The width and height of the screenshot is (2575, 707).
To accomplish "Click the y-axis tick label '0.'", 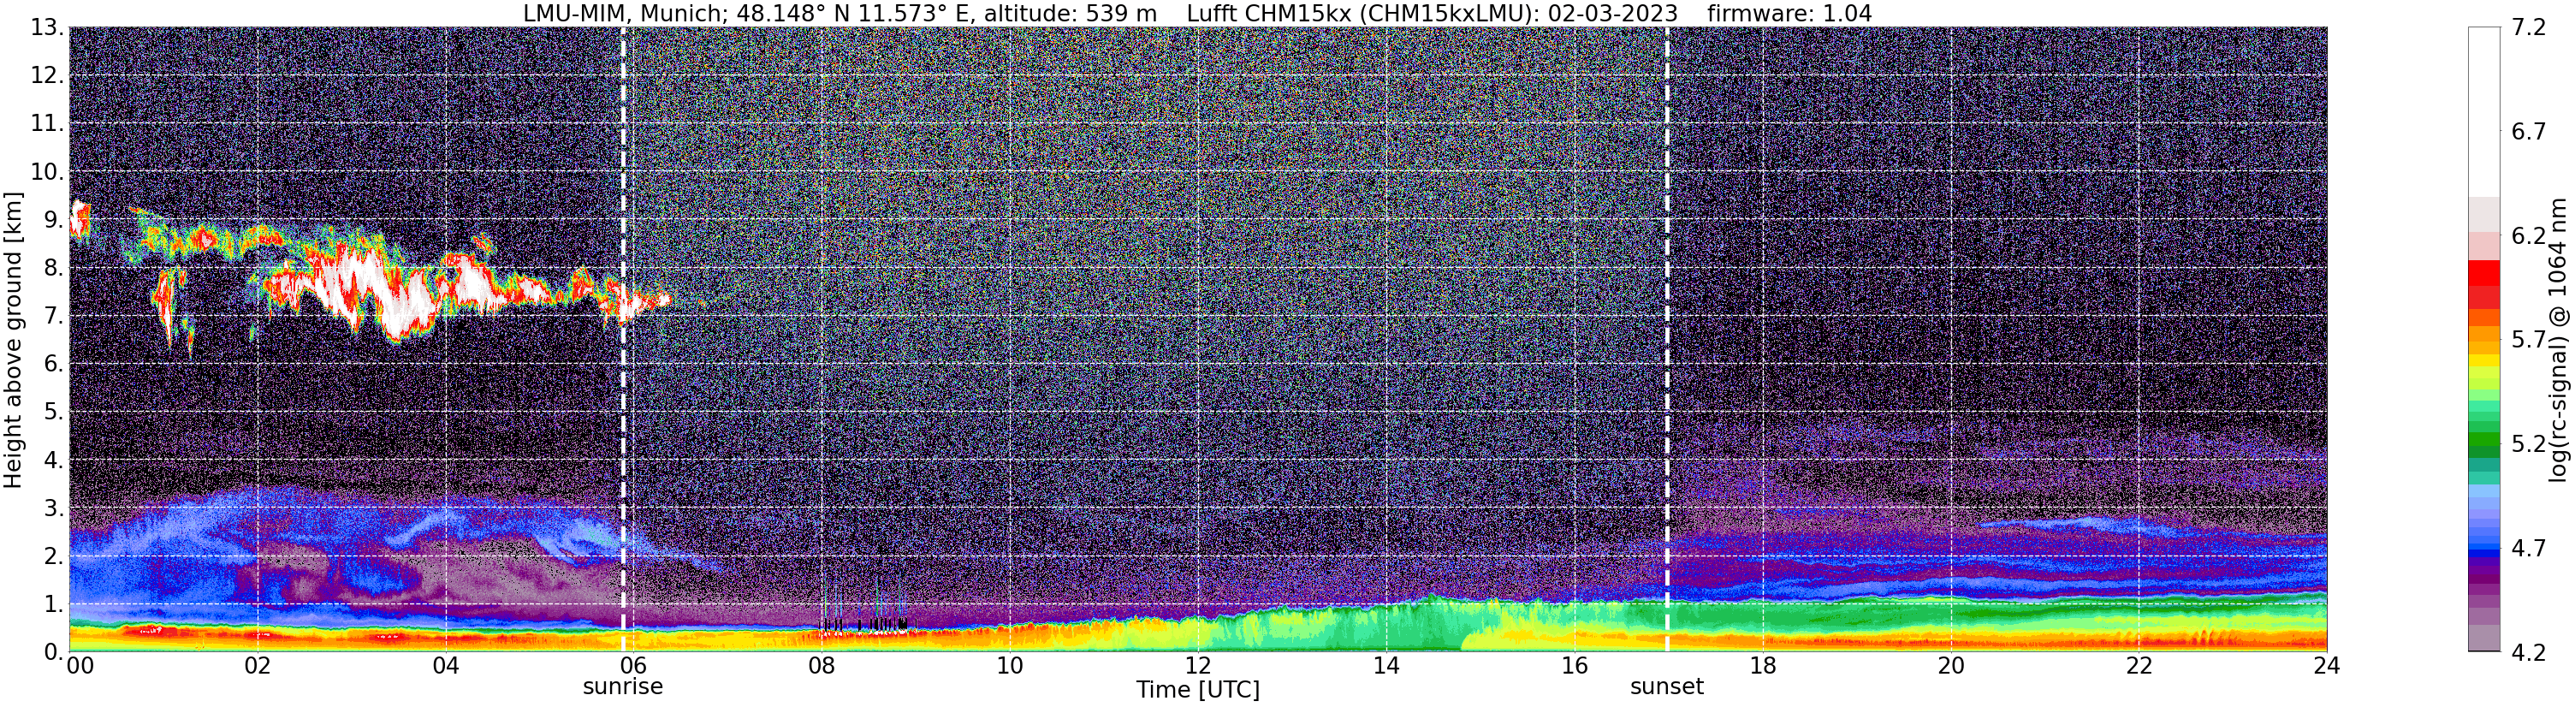I will pos(54,652).
